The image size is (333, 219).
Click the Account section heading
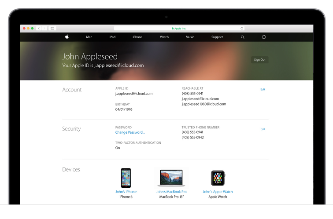(72, 90)
